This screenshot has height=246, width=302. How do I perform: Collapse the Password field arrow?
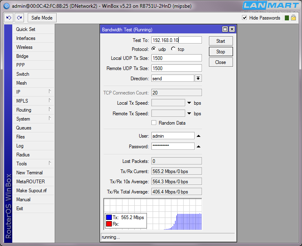pyautogui.click(x=199, y=147)
